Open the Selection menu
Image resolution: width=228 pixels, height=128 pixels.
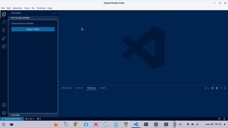tap(17, 8)
